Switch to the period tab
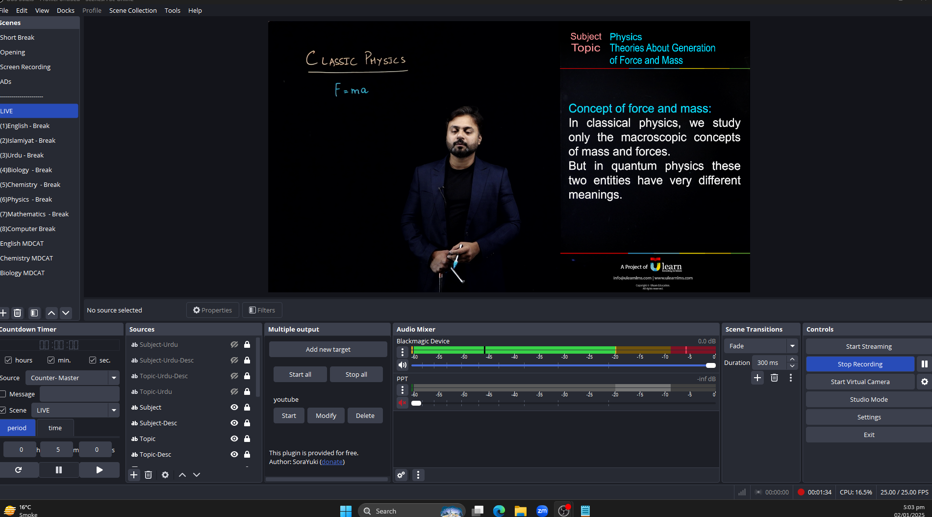The width and height of the screenshot is (932, 517). click(x=17, y=428)
